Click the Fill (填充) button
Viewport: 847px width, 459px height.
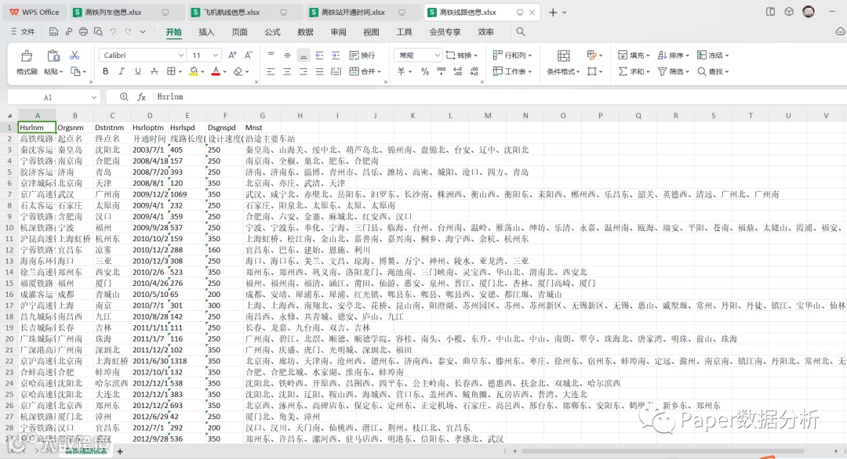(634, 55)
